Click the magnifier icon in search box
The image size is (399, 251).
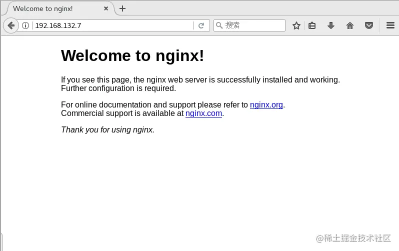click(x=219, y=25)
